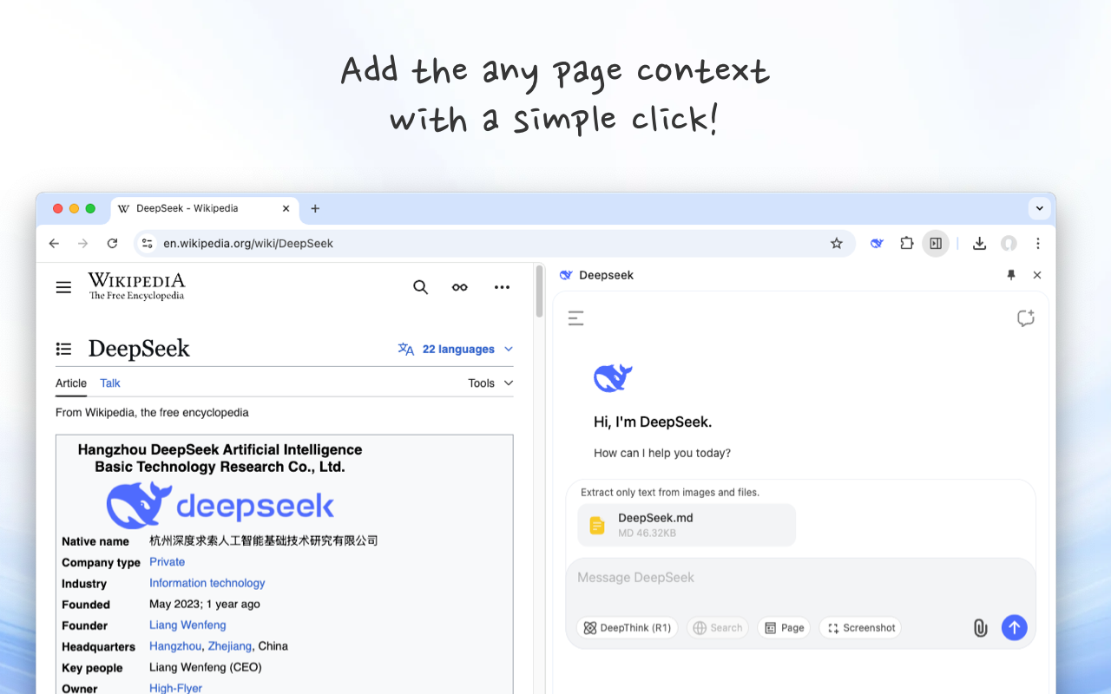The image size is (1111, 694).
Task: Click the Wikipedia logo link
Action: pos(136,286)
